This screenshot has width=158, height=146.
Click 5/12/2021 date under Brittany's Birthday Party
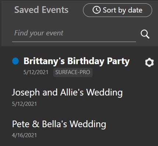click(x=36, y=72)
